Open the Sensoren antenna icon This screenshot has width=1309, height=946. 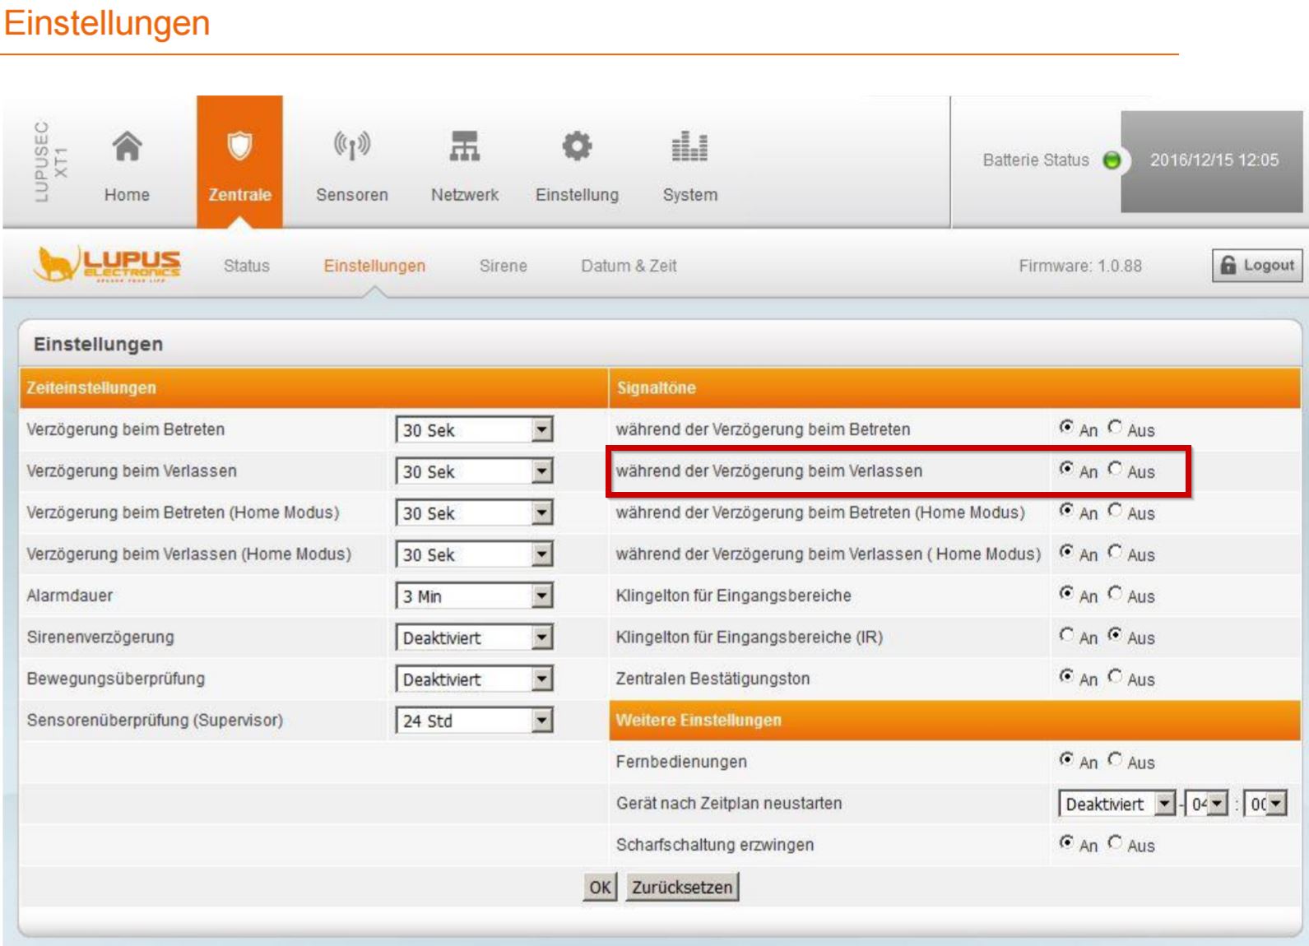(x=351, y=147)
